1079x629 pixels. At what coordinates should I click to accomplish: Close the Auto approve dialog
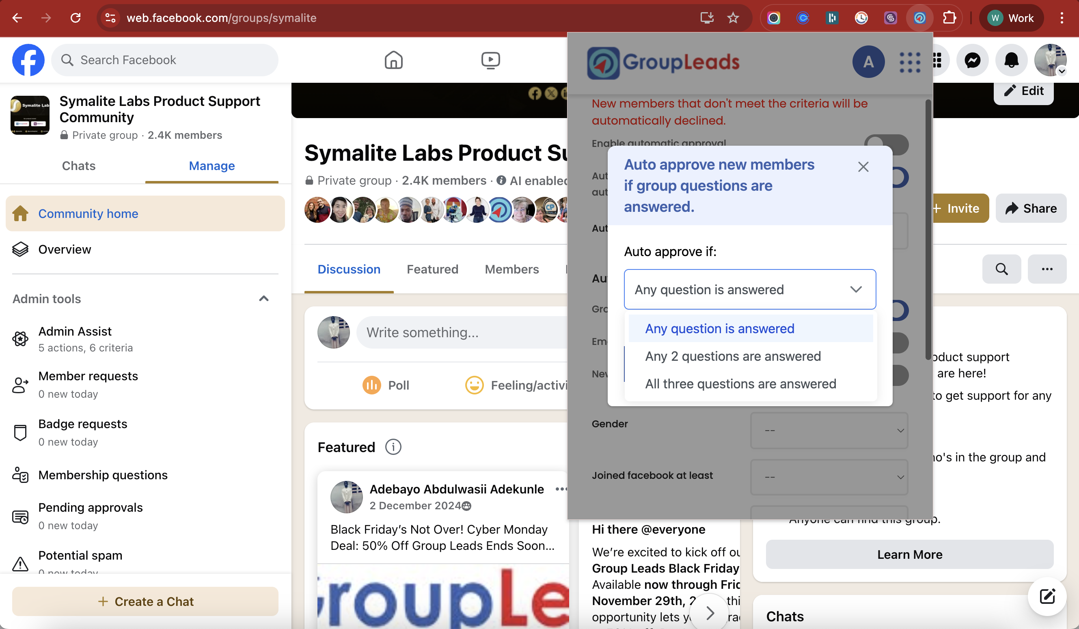pos(863,167)
